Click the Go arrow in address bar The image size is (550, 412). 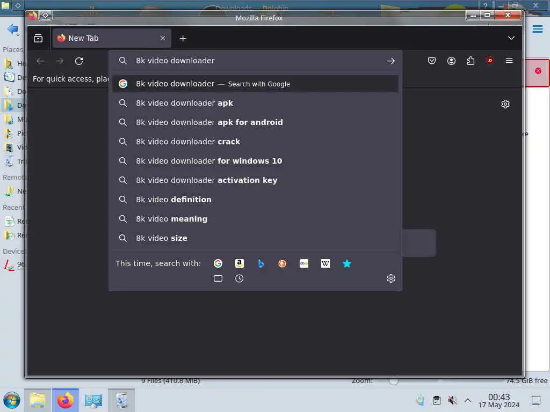pos(391,61)
